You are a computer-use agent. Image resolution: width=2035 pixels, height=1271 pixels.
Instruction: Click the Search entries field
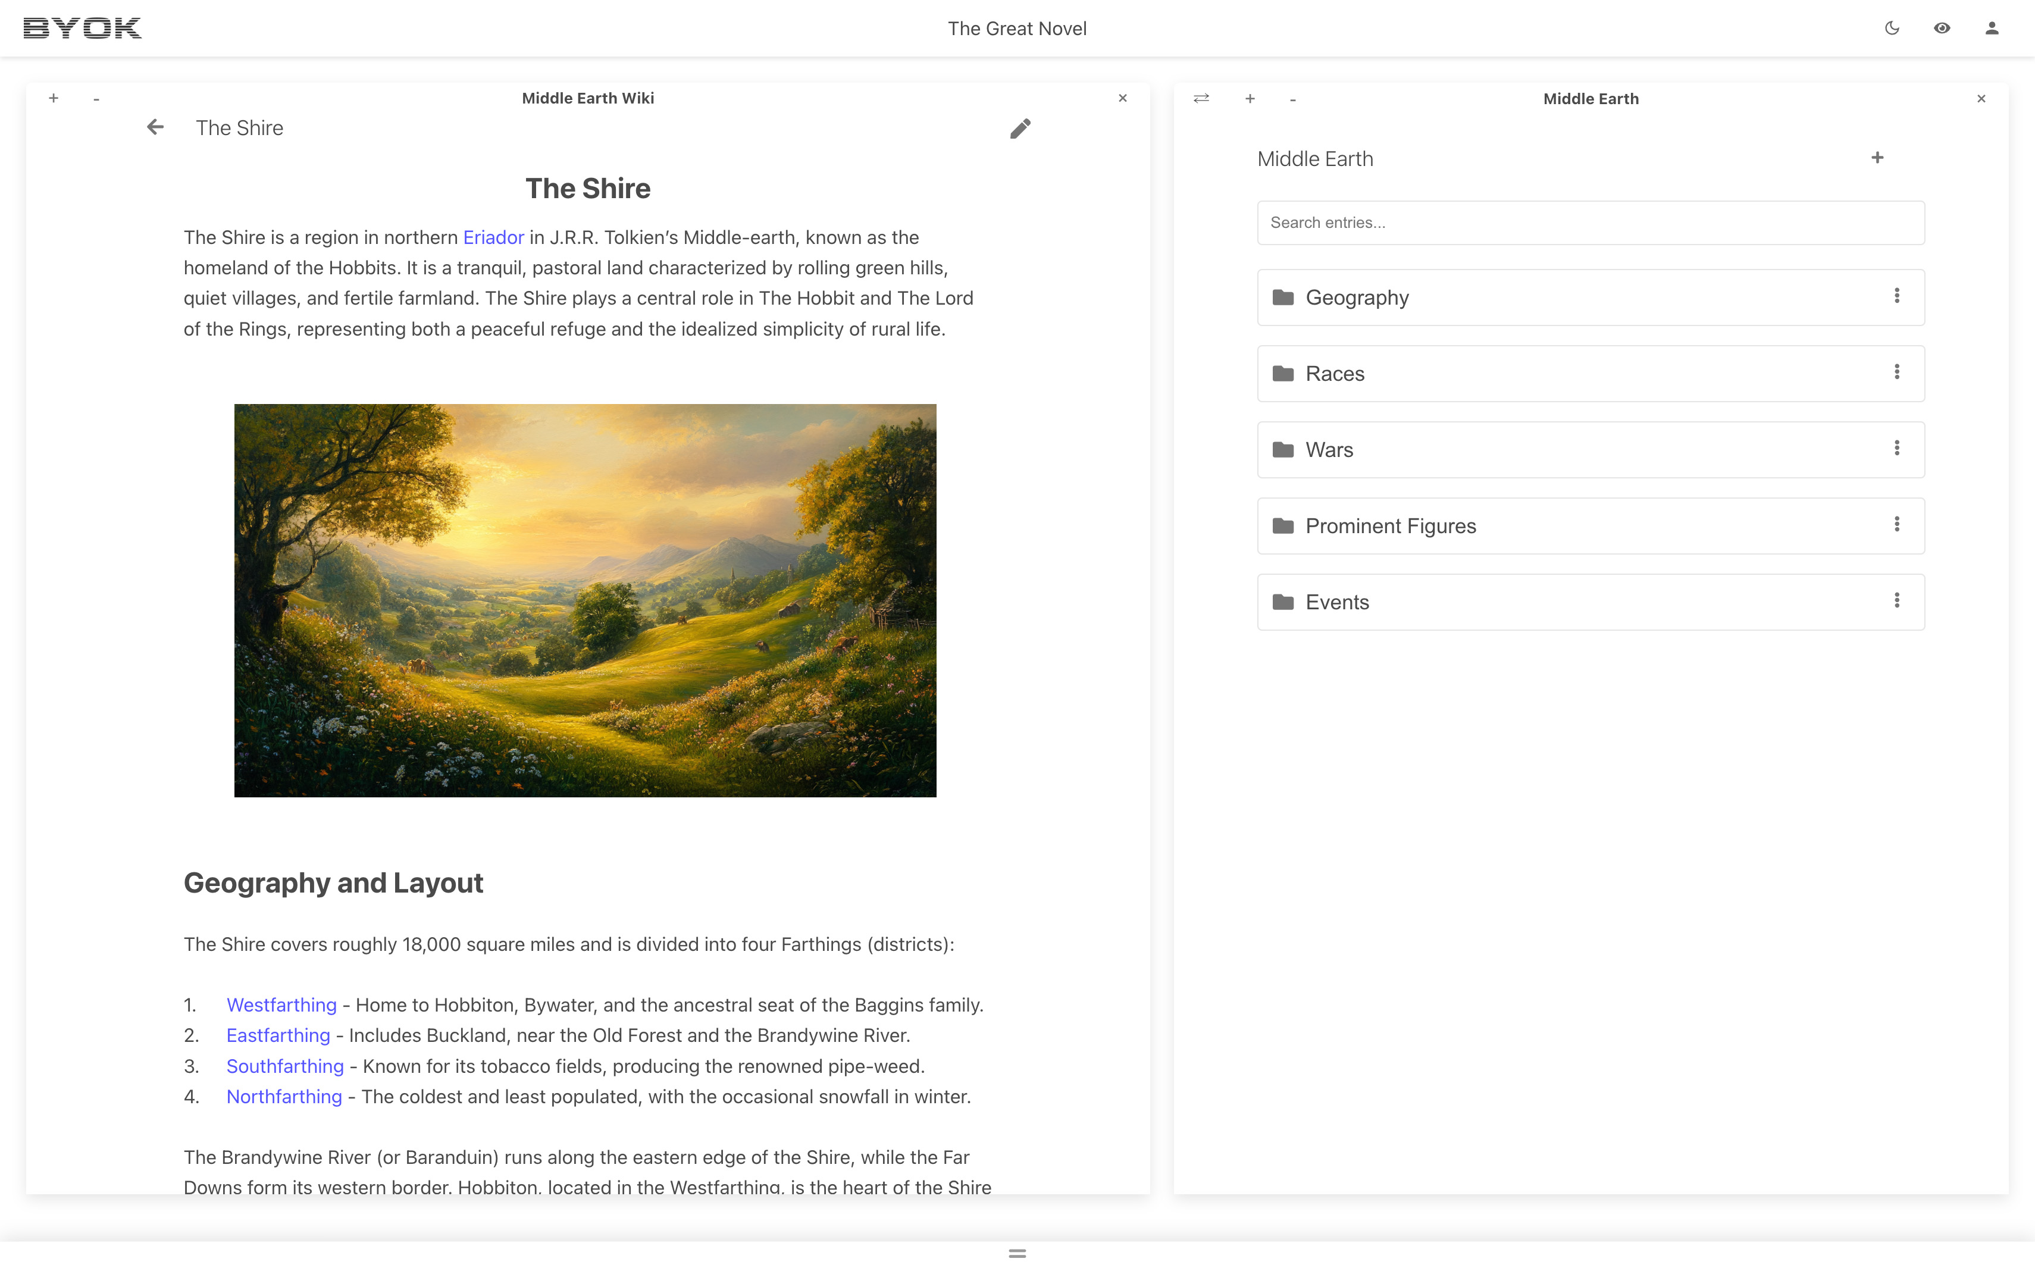pos(1591,223)
